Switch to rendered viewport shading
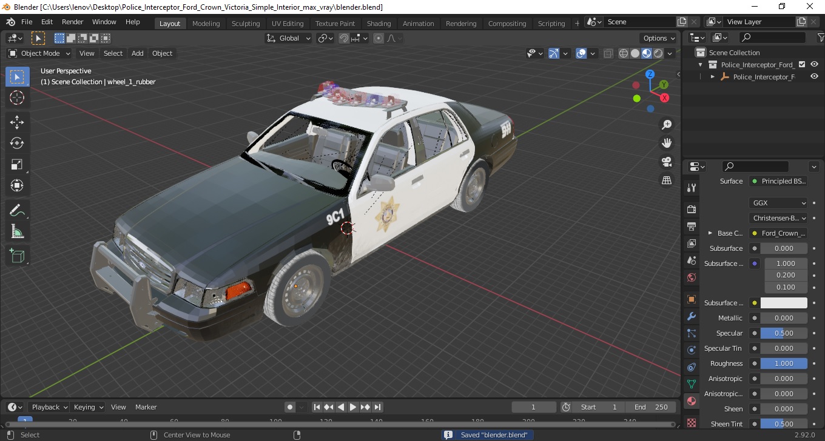Viewport: 825px width, 441px height. point(658,53)
